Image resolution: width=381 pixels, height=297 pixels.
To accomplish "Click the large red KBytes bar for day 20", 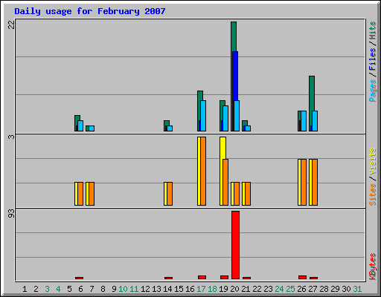I will 235,245.
